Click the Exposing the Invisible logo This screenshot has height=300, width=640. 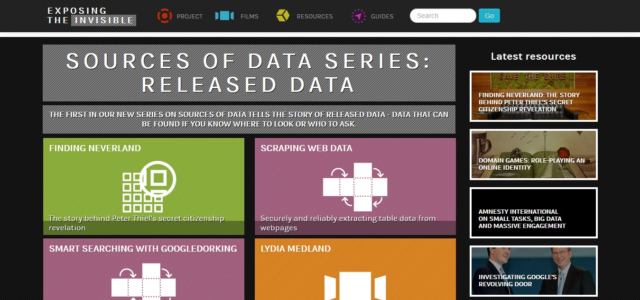pyautogui.click(x=91, y=16)
